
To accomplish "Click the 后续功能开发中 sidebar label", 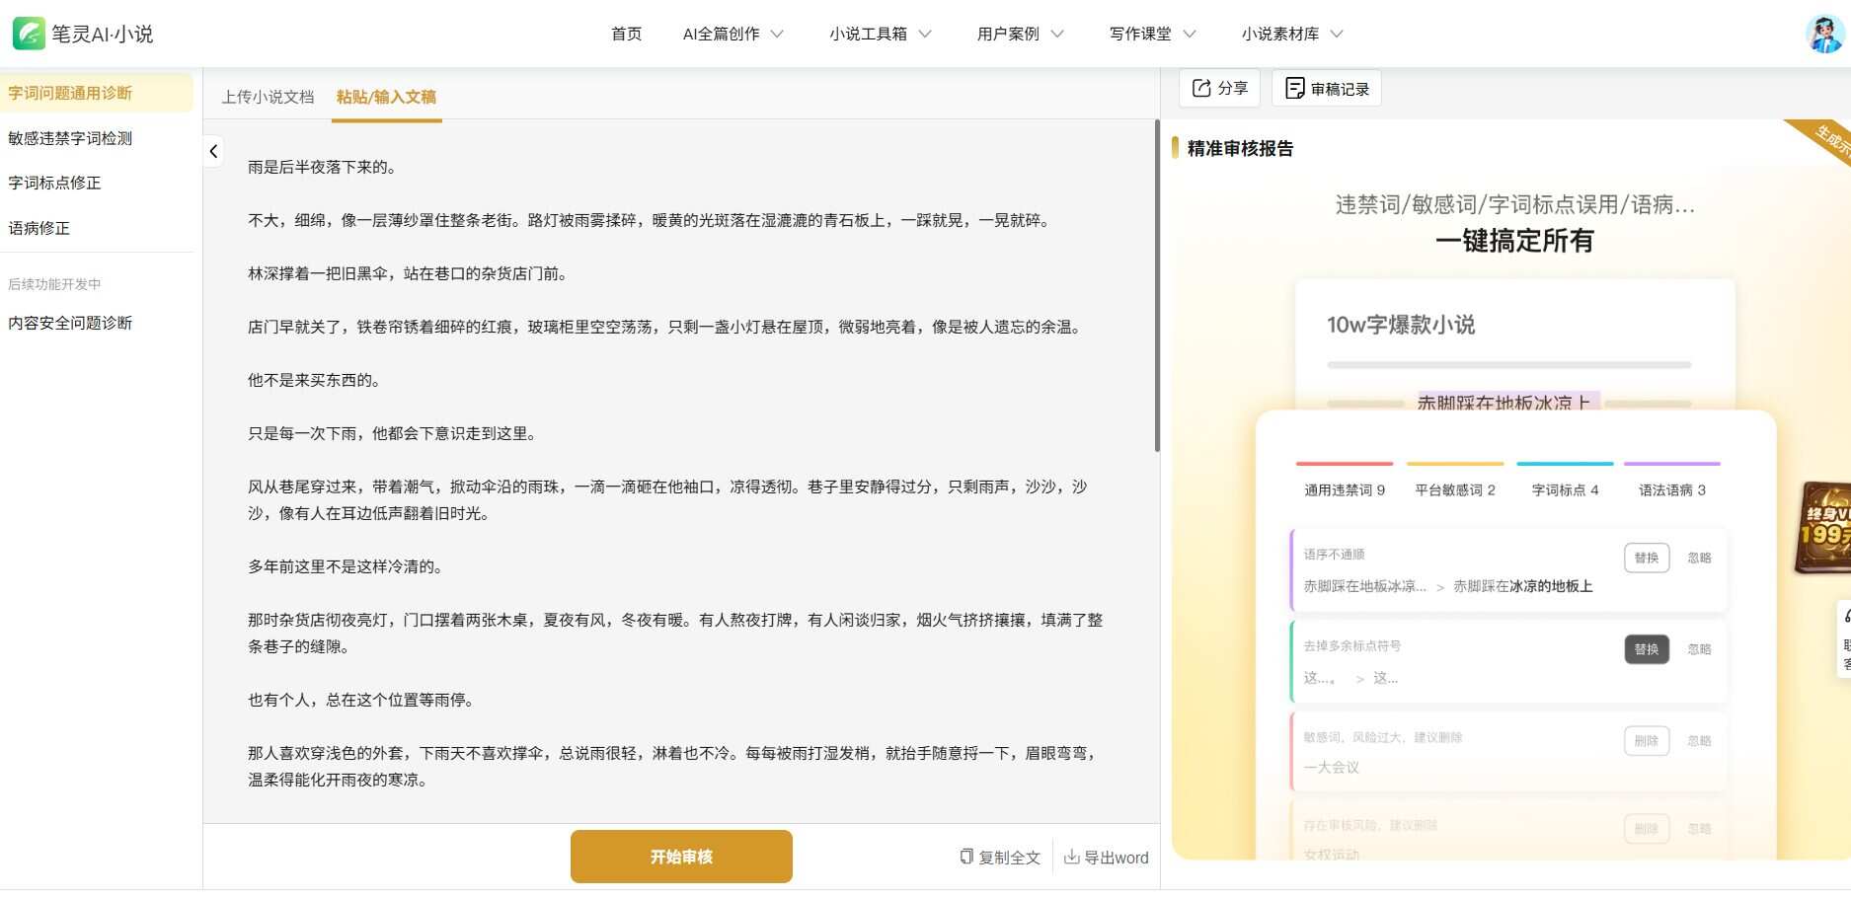I will (x=54, y=284).
